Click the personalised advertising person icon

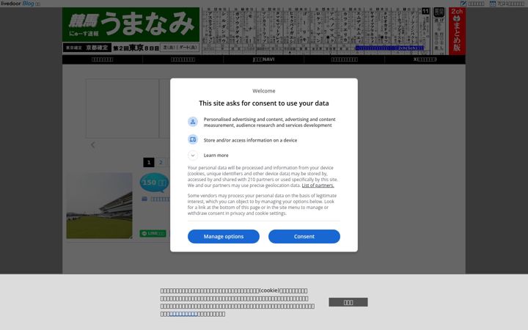[x=193, y=122]
